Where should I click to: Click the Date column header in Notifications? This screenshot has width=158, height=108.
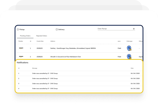132,68
